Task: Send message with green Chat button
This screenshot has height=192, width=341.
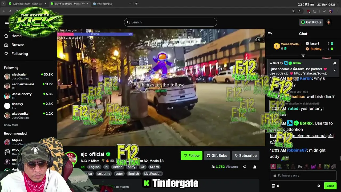Action: [x=330, y=186]
